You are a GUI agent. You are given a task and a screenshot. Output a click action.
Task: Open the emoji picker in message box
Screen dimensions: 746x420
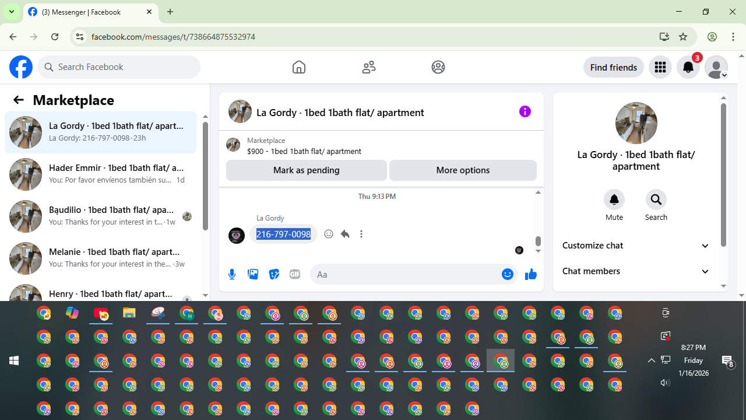(x=508, y=274)
